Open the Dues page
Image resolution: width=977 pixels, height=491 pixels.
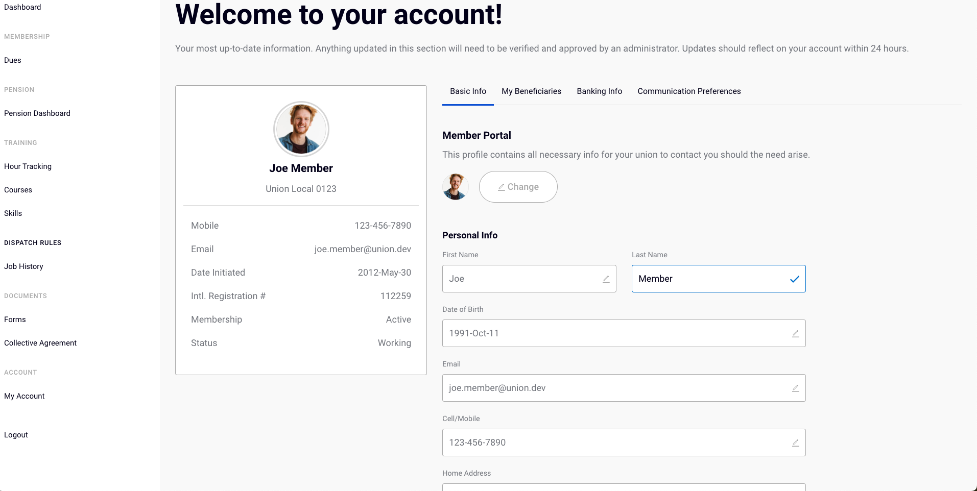[x=12, y=60]
